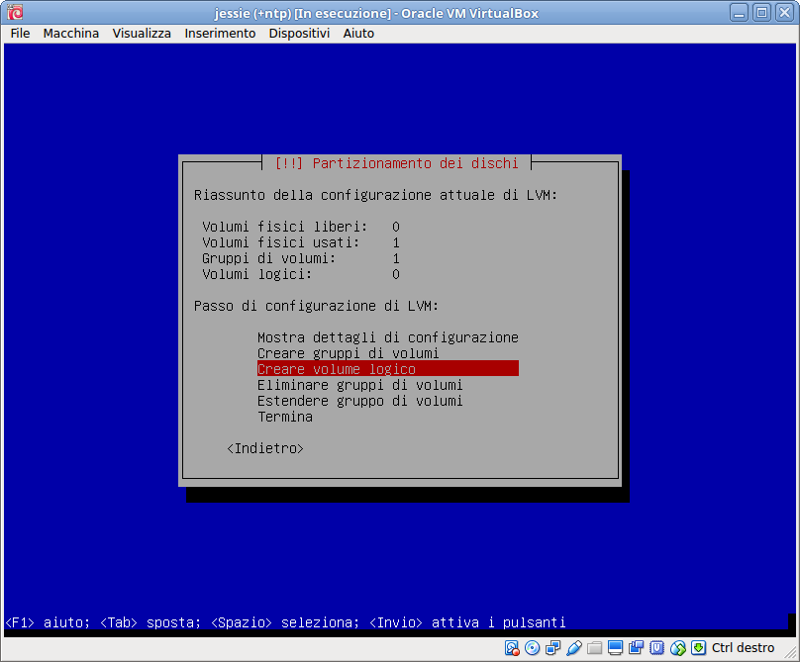Open the File menu

pyautogui.click(x=21, y=34)
